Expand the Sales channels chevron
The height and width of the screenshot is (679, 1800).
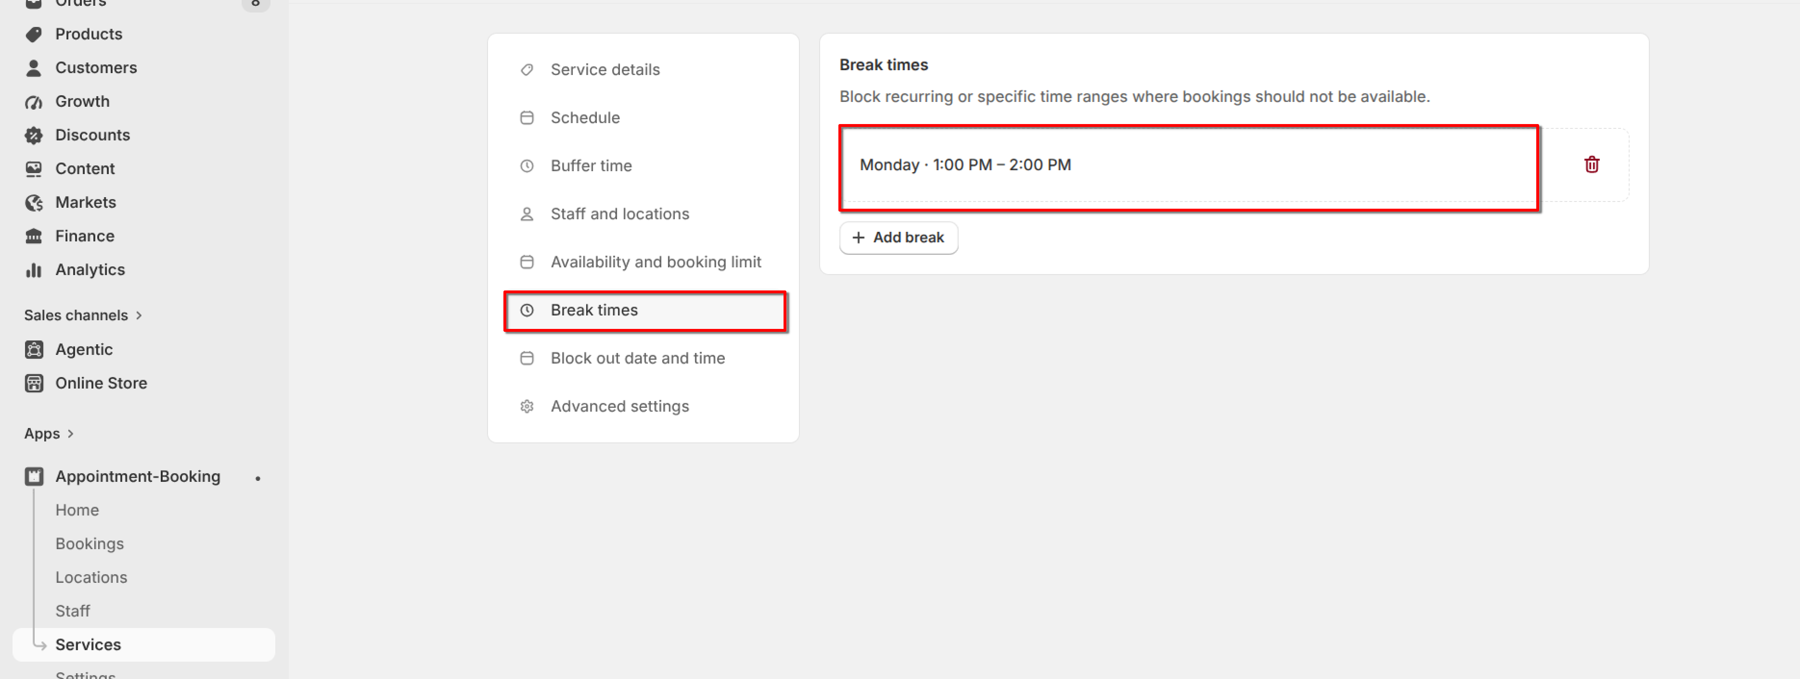[x=139, y=315]
